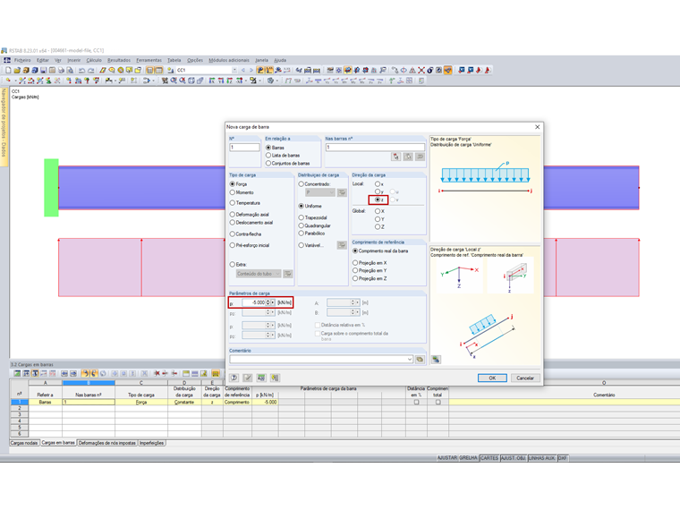Click the graphic settings icon below preview
680x510 pixels.
[x=436, y=360]
